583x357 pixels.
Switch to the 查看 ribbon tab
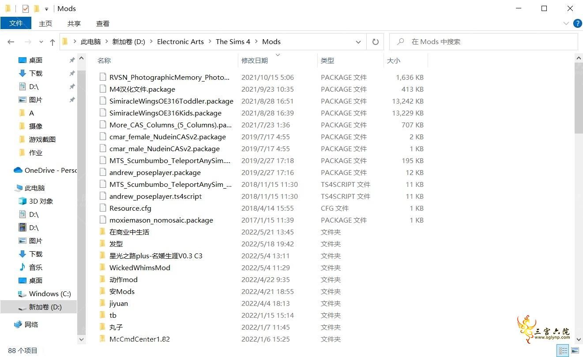(x=103, y=23)
